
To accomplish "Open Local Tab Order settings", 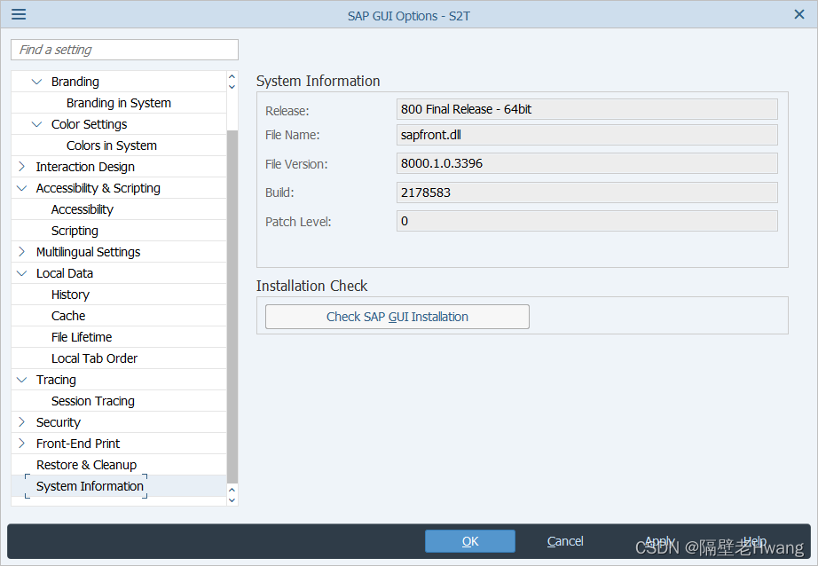I will coord(94,358).
